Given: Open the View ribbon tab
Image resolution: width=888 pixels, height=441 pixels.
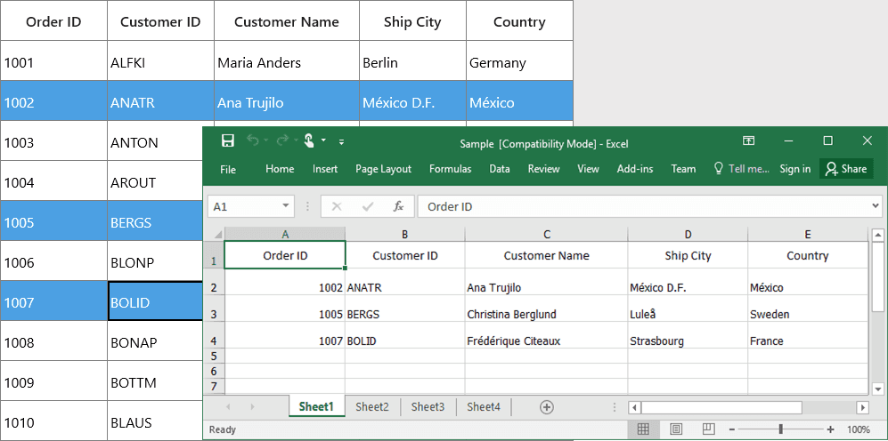Looking at the screenshot, I should pyautogui.click(x=589, y=168).
